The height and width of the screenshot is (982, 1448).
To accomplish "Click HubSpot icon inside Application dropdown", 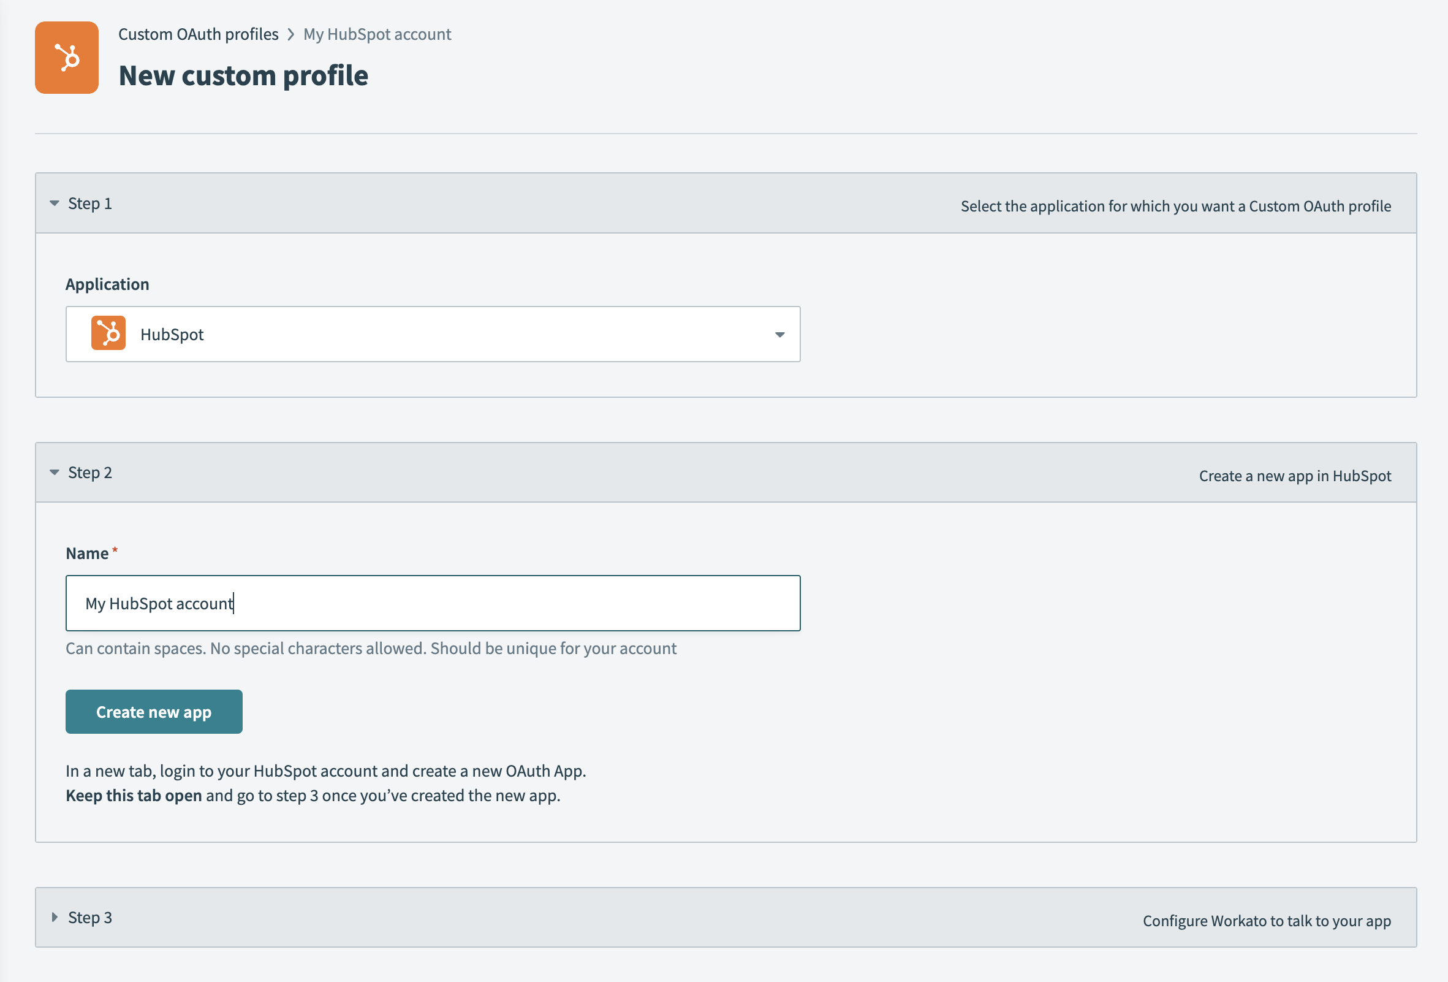I will (108, 333).
